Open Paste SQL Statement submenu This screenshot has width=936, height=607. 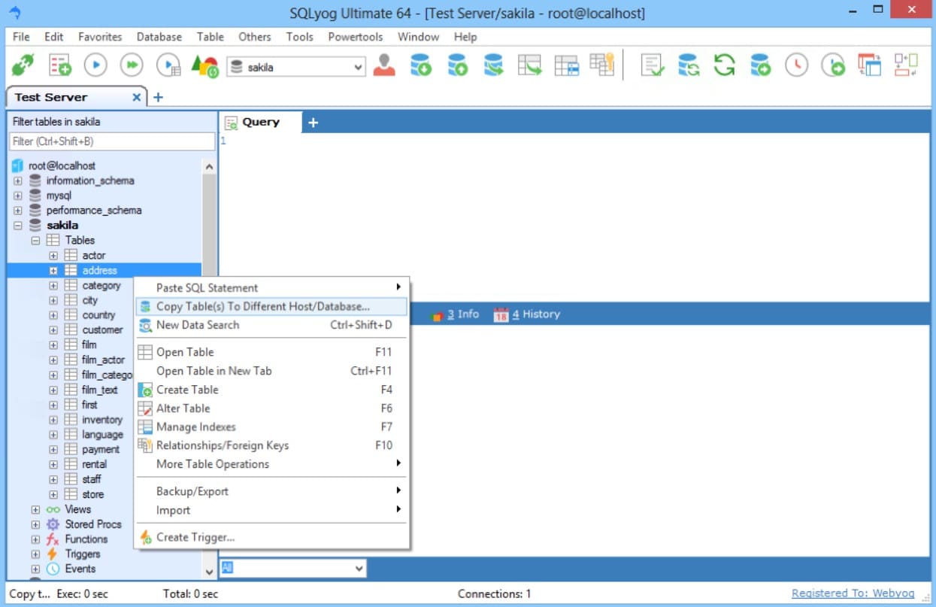[x=271, y=287]
